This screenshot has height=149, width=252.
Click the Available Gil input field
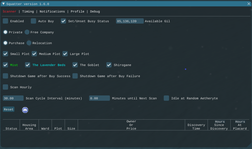[130, 21]
